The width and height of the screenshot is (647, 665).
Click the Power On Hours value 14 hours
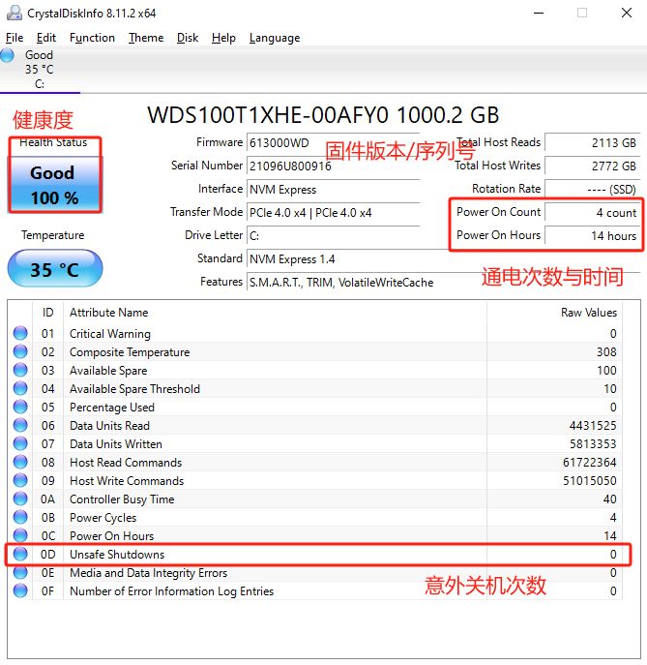pyautogui.click(x=592, y=236)
